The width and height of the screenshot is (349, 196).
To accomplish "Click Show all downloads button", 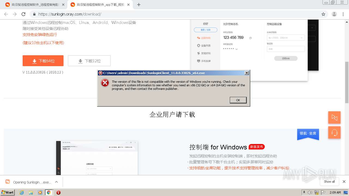I will click(x=329, y=182).
